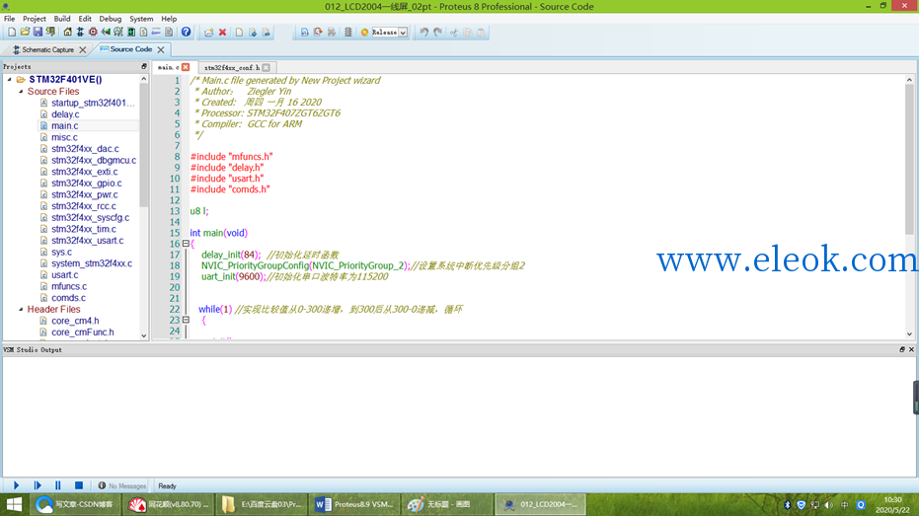Collapse the STM32F401VE() project node
Viewport: 919px width, 516px height.
(x=10, y=79)
